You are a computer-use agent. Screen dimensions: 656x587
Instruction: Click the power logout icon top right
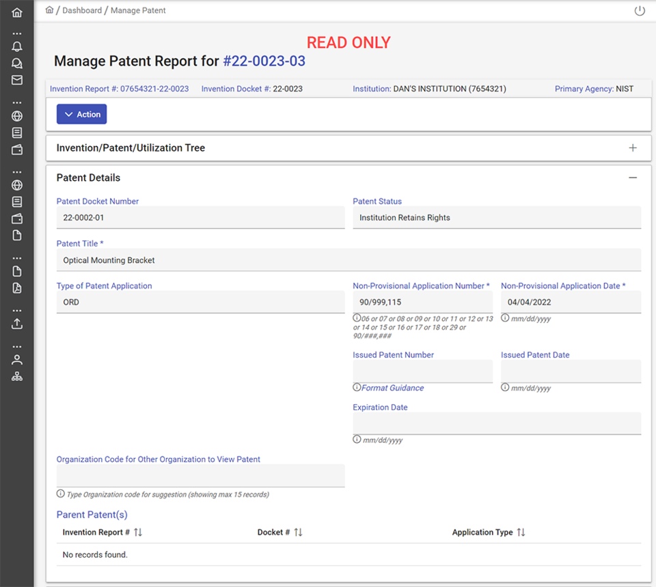click(x=639, y=10)
